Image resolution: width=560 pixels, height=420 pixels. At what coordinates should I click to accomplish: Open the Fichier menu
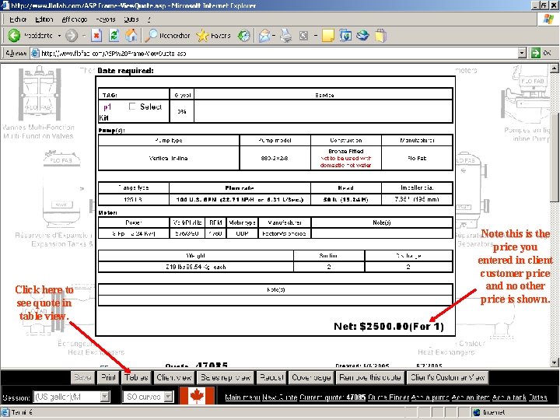click(x=18, y=19)
